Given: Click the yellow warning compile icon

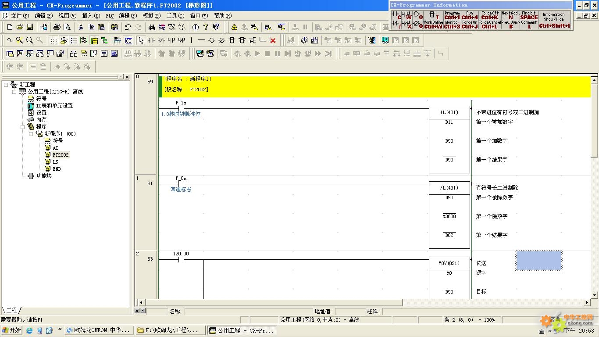Looking at the screenshot, I should point(234,27).
